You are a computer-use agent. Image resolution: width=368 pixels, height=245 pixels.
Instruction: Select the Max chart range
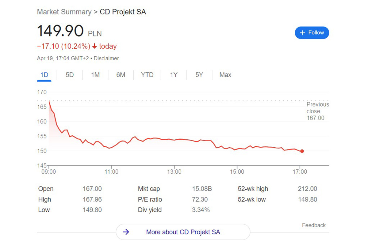pyautogui.click(x=225, y=75)
